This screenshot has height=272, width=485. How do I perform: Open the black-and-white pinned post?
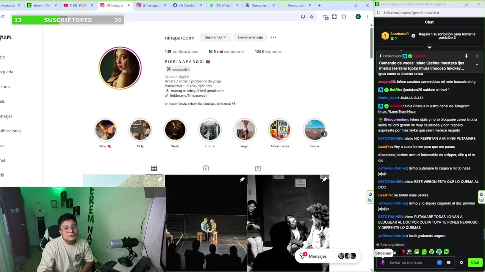coord(288,223)
